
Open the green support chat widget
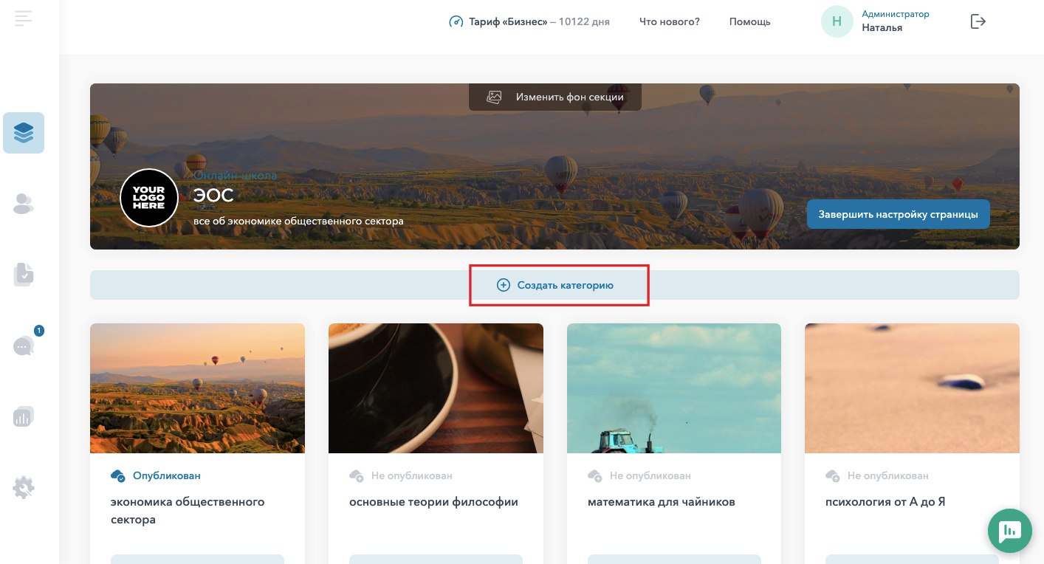point(1010,531)
